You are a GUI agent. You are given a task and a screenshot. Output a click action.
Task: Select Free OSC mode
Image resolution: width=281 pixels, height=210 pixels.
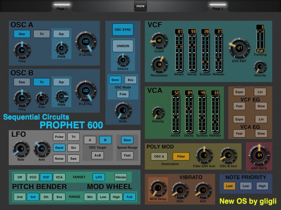123,94
